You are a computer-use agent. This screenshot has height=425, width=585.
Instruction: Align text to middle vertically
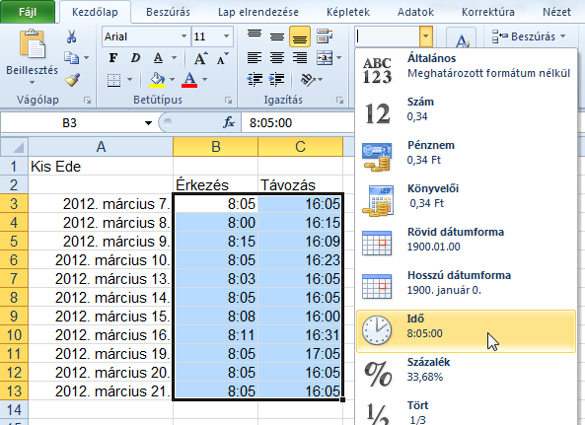(277, 36)
